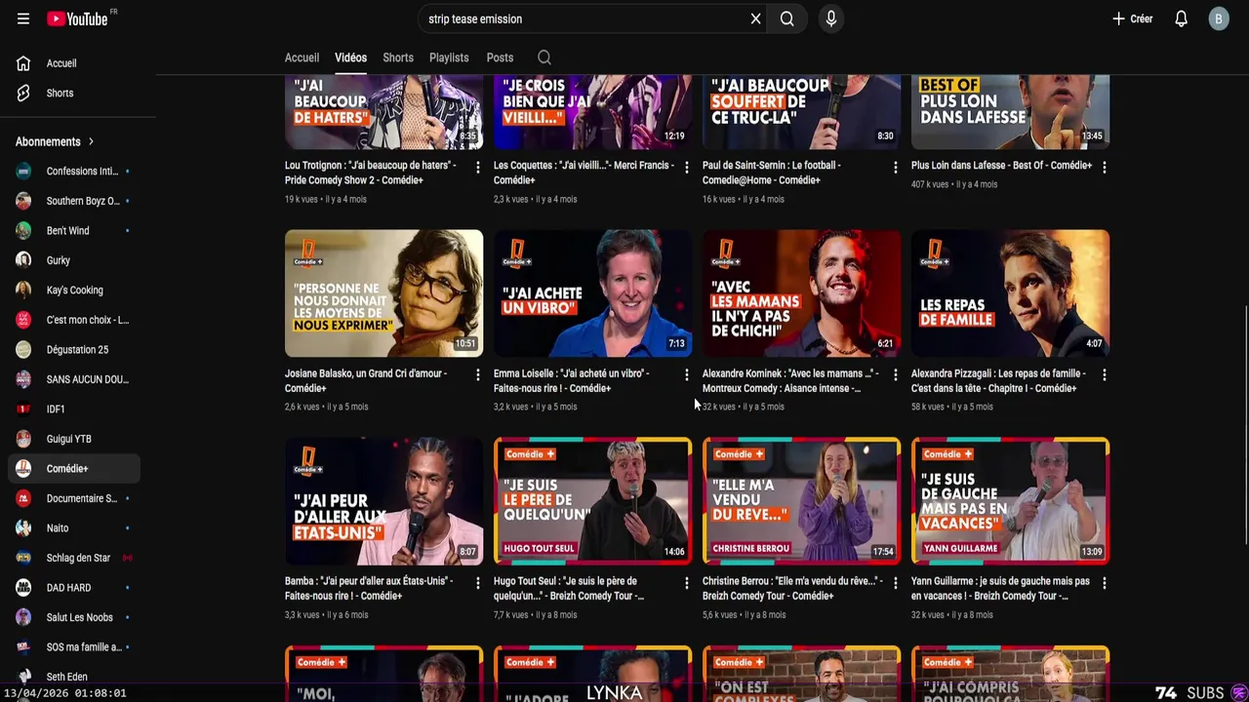The height and width of the screenshot is (702, 1249).
Task: Open SOS ma famille a... subscription
Action: (74, 647)
